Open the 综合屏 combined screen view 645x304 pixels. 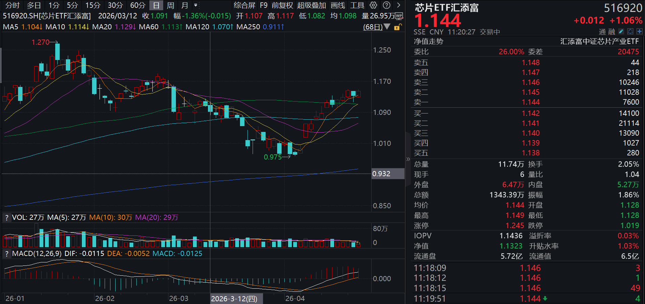244,5
